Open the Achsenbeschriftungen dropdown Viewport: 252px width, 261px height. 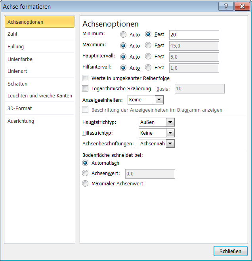click(170, 144)
